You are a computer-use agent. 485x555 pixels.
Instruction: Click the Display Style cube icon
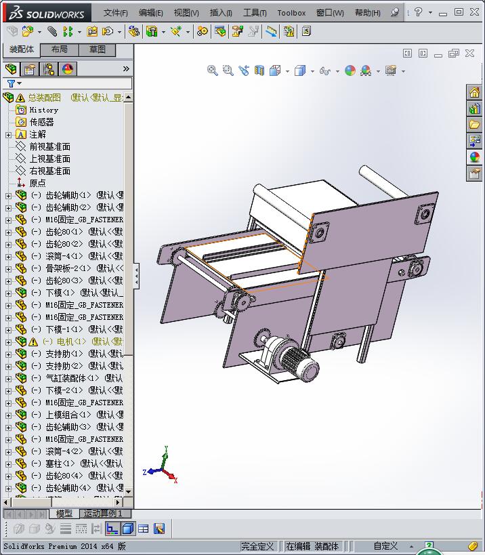(x=300, y=70)
